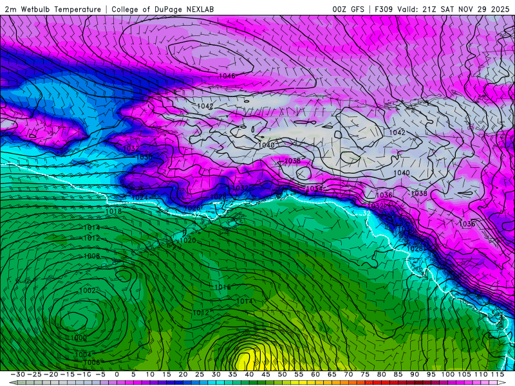Select the 75 colorbar value

coord(365,374)
